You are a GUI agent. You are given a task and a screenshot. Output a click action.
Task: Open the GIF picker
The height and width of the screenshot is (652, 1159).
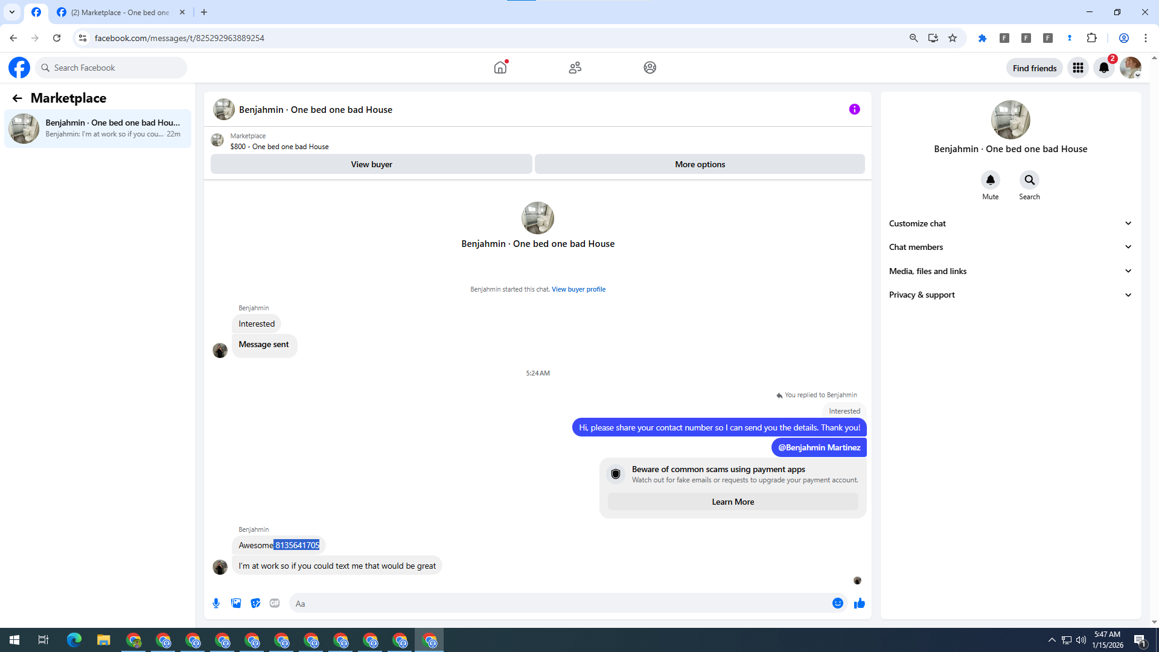[275, 603]
